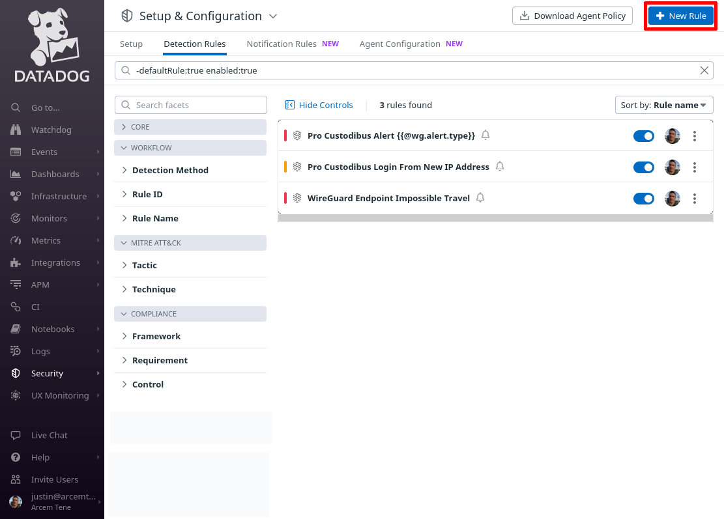Image resolution: width=724 pixels, height=519 pixels.
Task: Open Infrastructure from the sidebar
Action: (59, 196)
